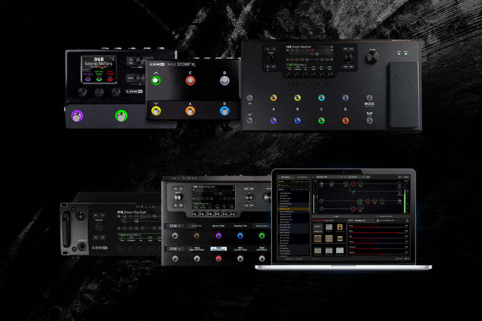Adjust the Drive slider
The width and height of the screenshot is (482, 321).
(x=378, y=227)
